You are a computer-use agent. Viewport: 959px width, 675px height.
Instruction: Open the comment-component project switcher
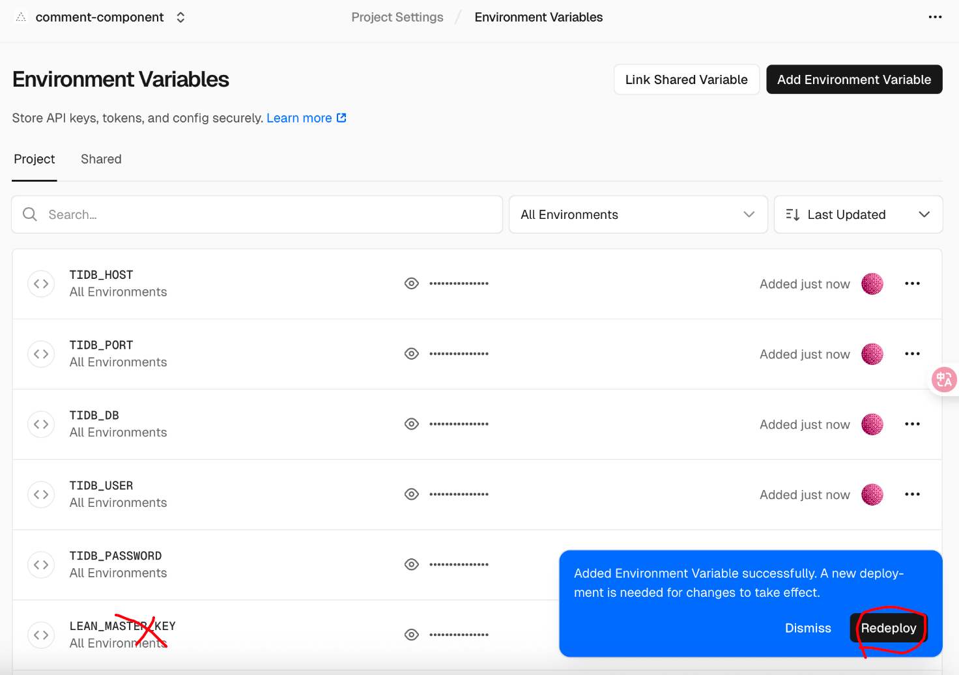[180, 18]
